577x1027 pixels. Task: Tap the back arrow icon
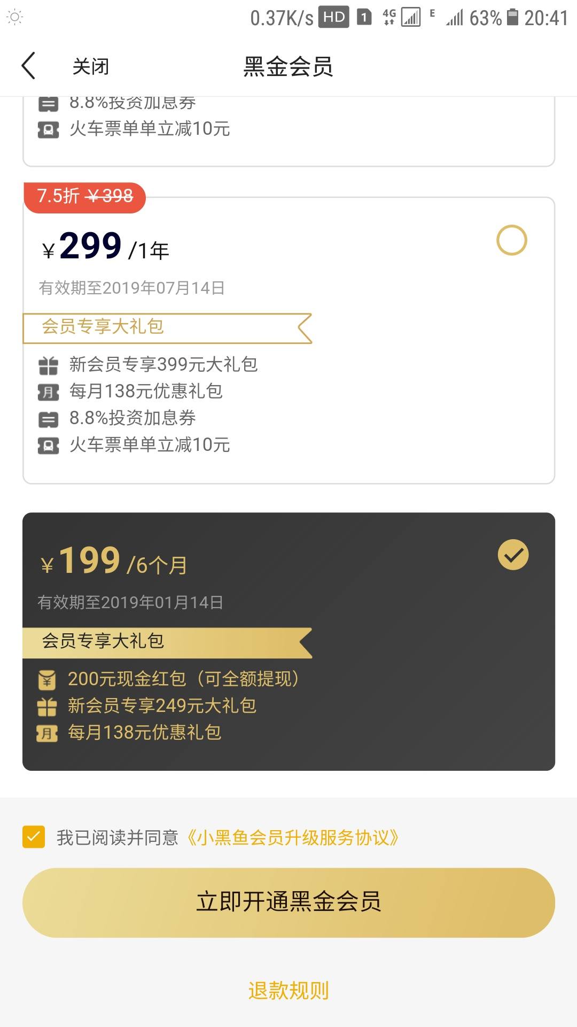pyautogui.click(x=28, y=66)
